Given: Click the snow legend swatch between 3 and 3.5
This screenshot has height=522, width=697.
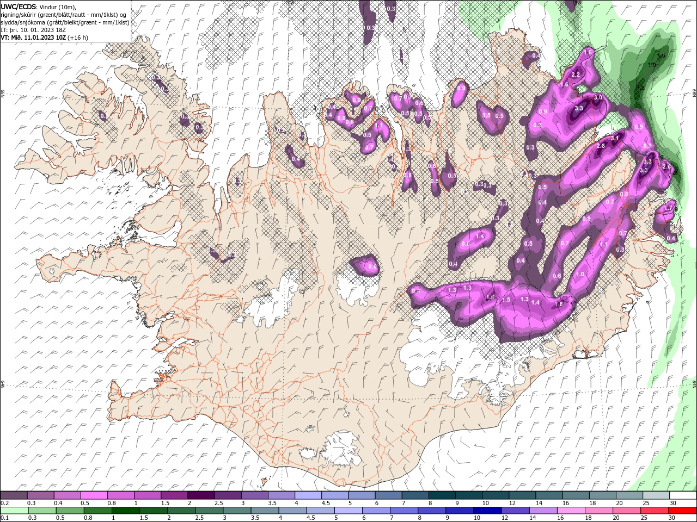Looking at the screenshot, I should click(254, 495).
